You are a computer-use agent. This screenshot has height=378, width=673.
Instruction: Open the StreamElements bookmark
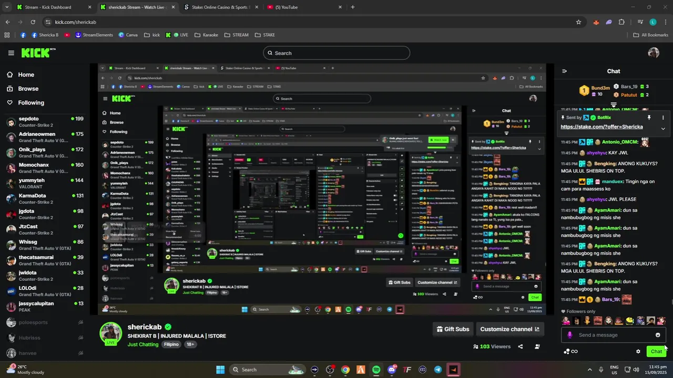[x=95, y=35]
